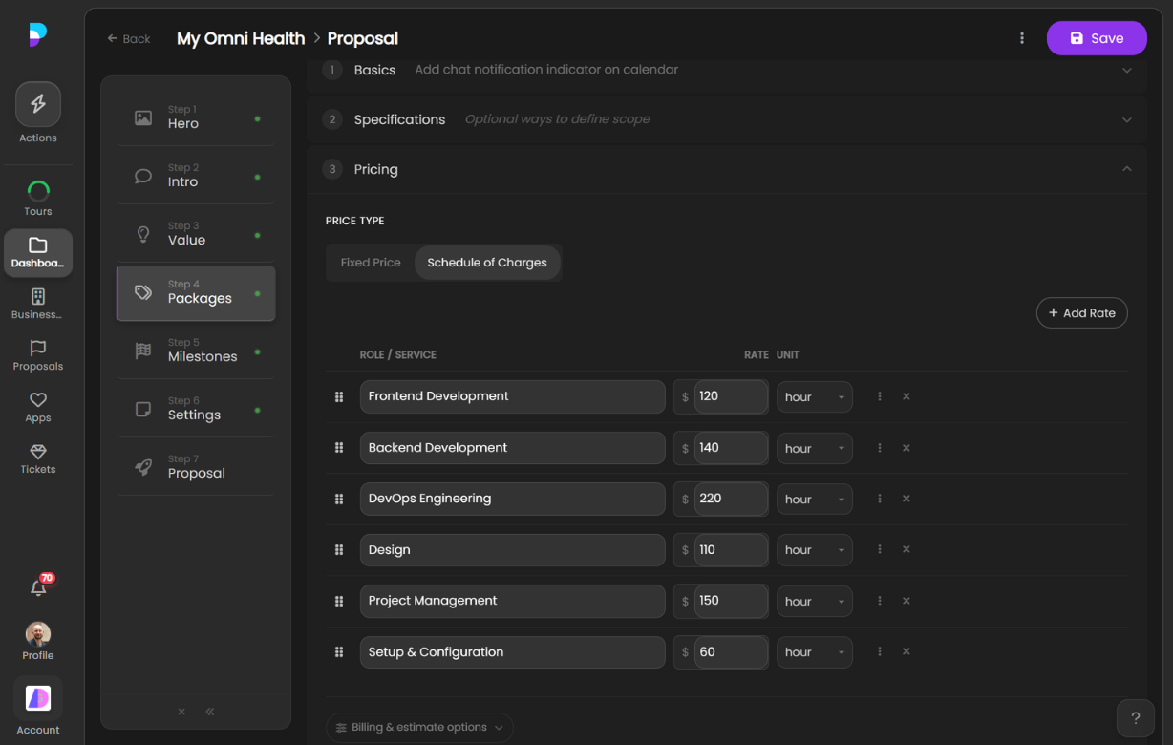Image resolution: width=1173 pixels, height=745 pixels.
Task: Expand the Specifications section
Action: (1127, 118)
